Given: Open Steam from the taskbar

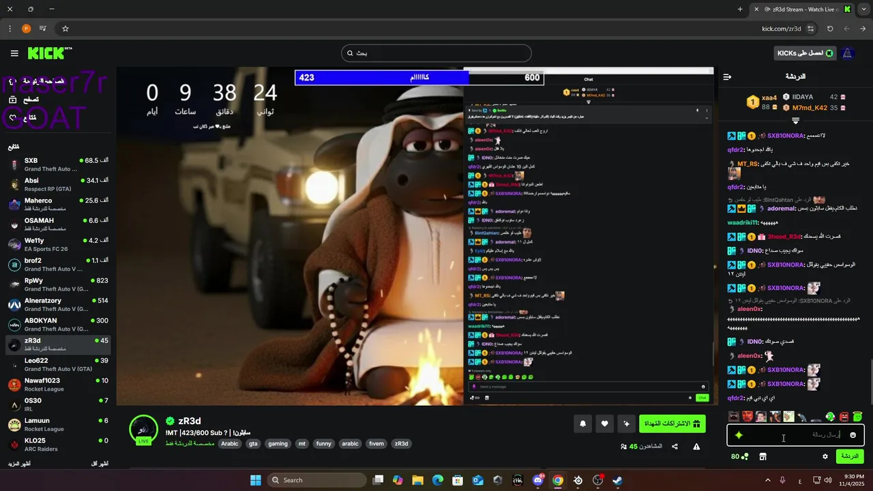Looking at the screenshot, I should 617,480.
